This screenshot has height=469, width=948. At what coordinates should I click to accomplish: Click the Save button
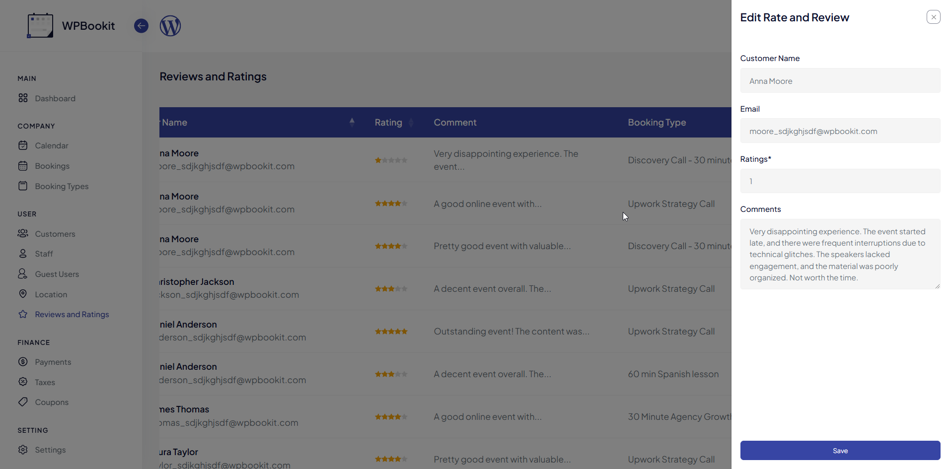840,451
